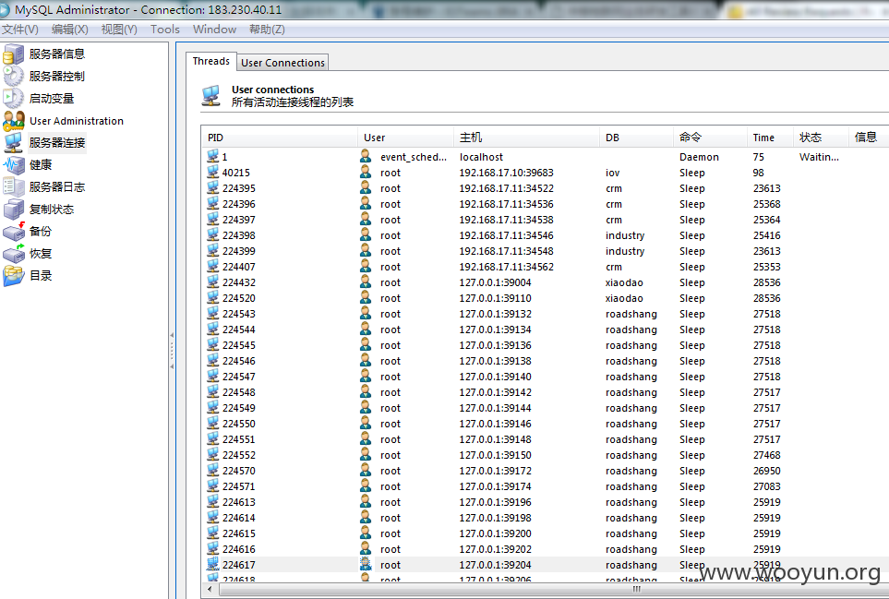The width and height of the screenshot is (889, 599).
Task: Sort by the 命令 command column header
Action: (x=710, y=138)
